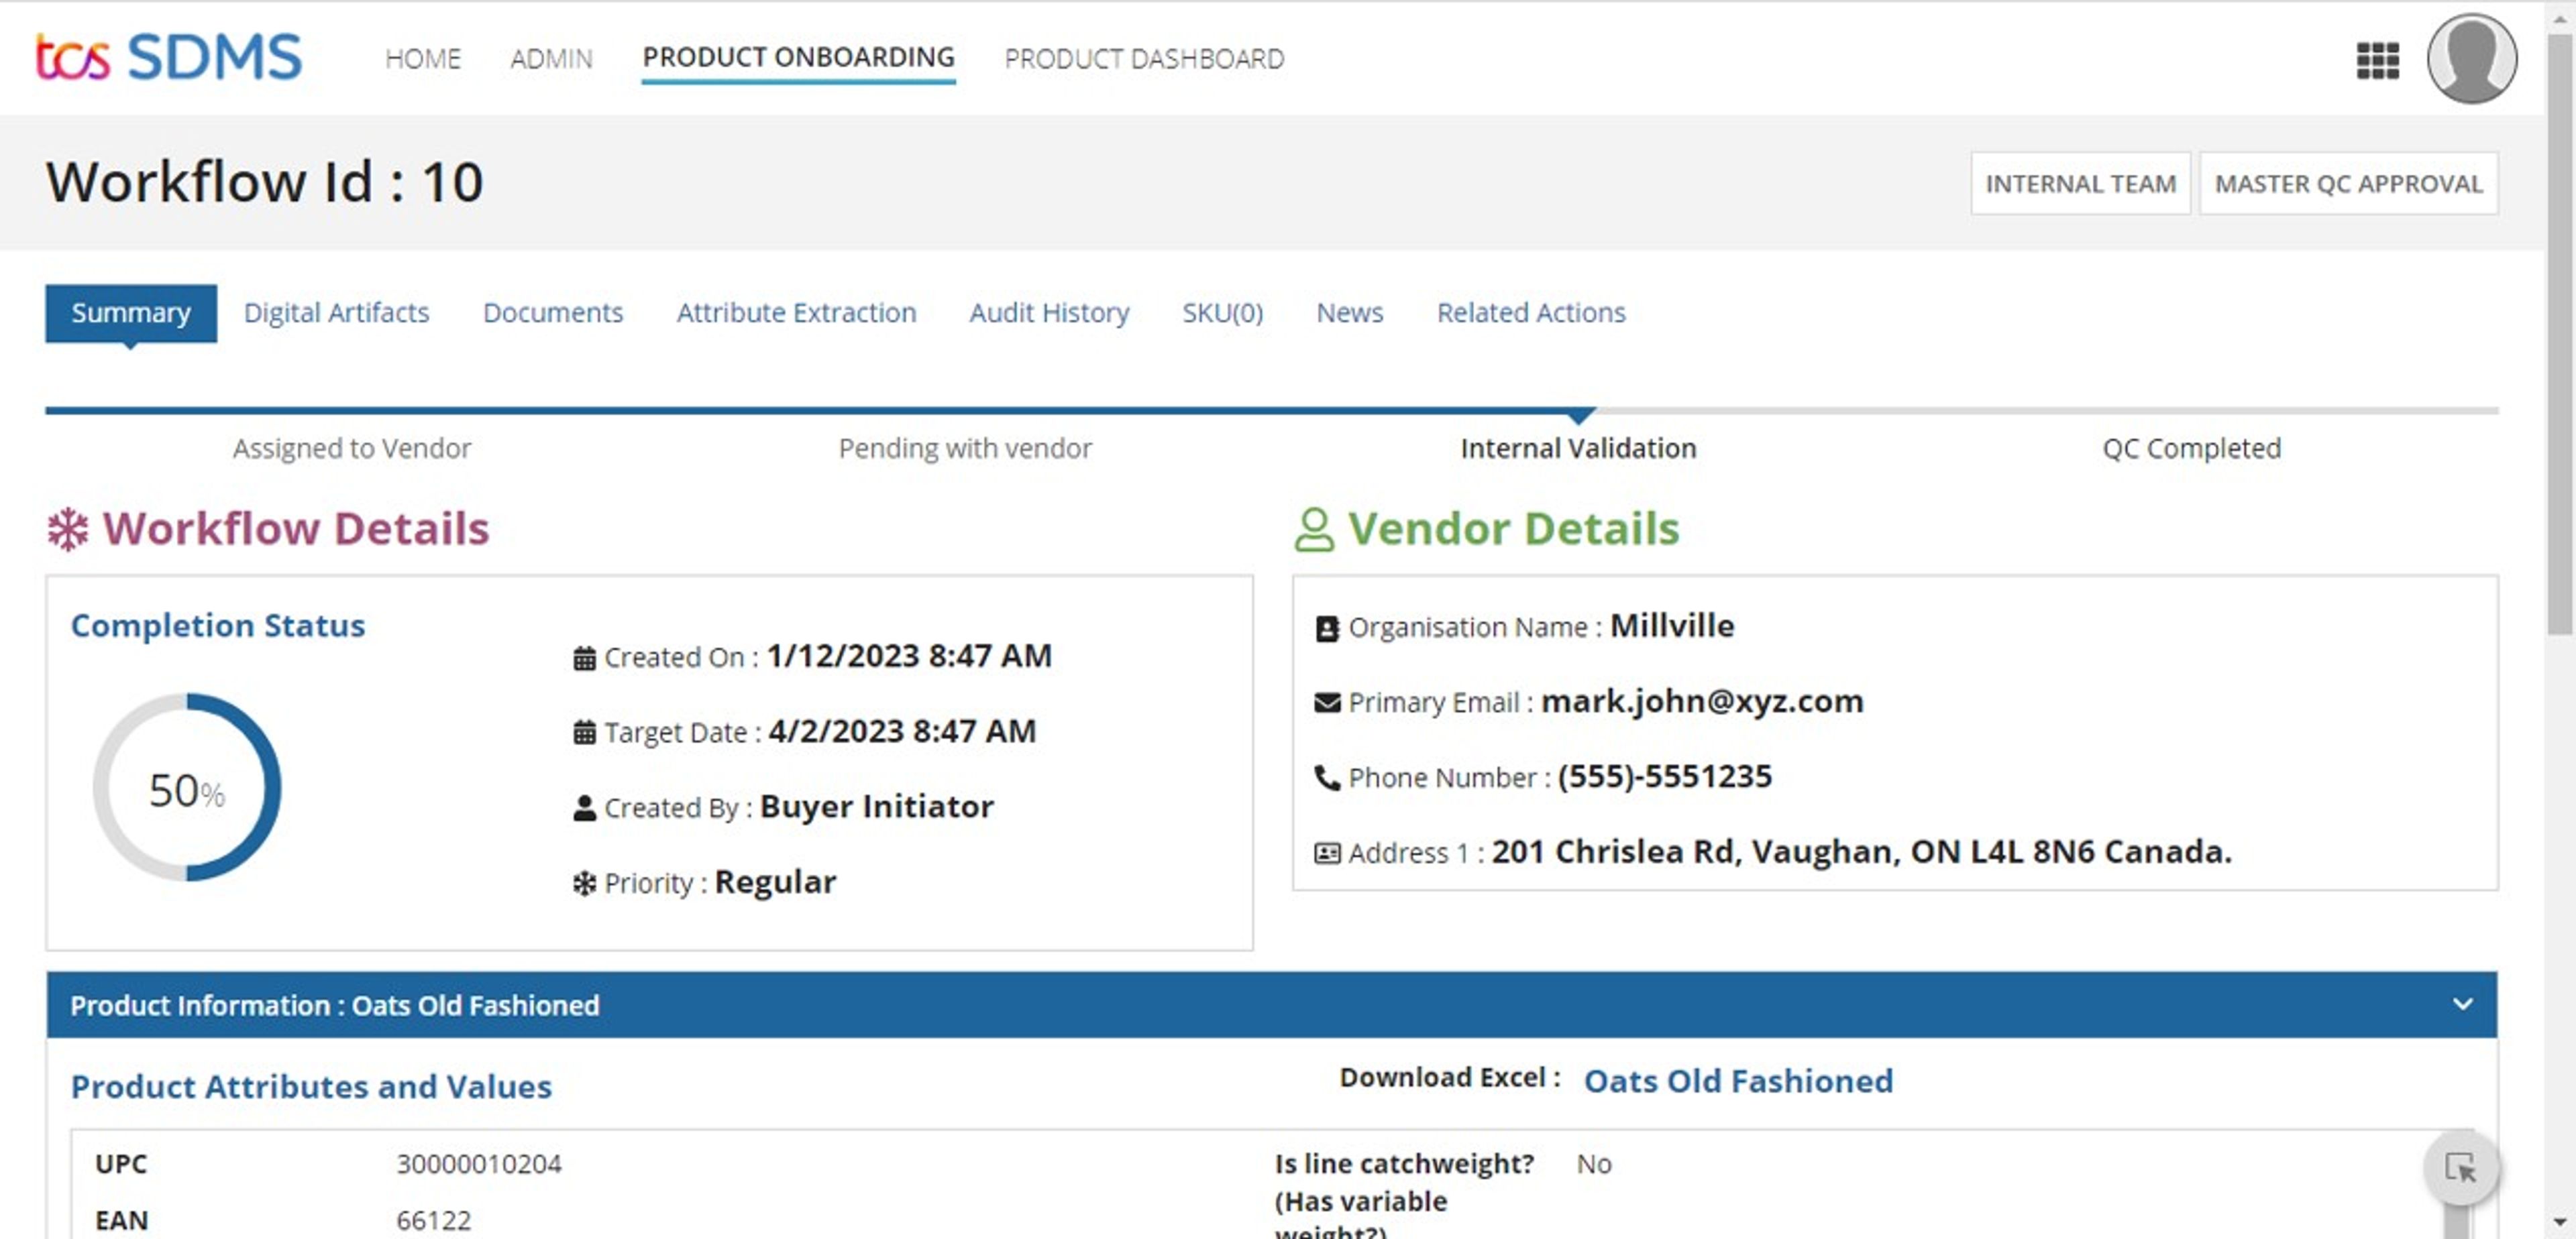Click the MASTER QC APPROVAL button
This screenshot has height=1239, width=2576.
click(2348, 184)
